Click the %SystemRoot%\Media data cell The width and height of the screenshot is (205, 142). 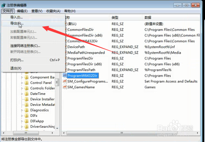tap(163, 53)
